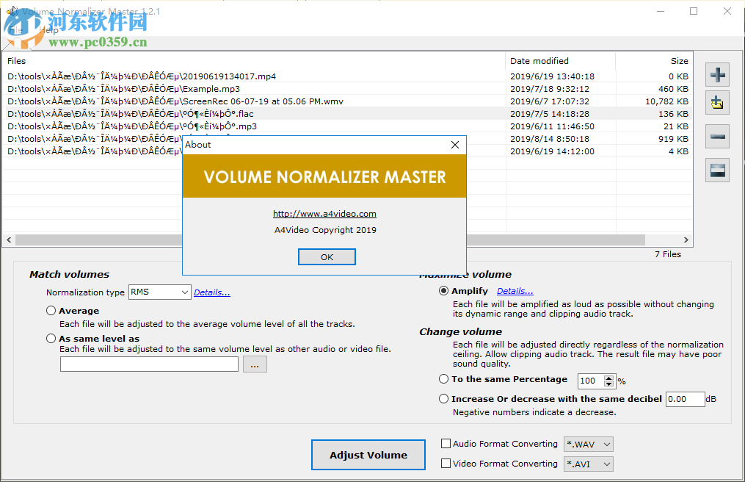Image resolution: width=745 pixels, height=482 pixels.
Task: Enable Video Format Converting
Action: pos(446,464)
